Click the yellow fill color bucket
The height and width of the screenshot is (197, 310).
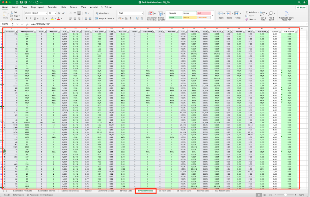tap(52, 18)
